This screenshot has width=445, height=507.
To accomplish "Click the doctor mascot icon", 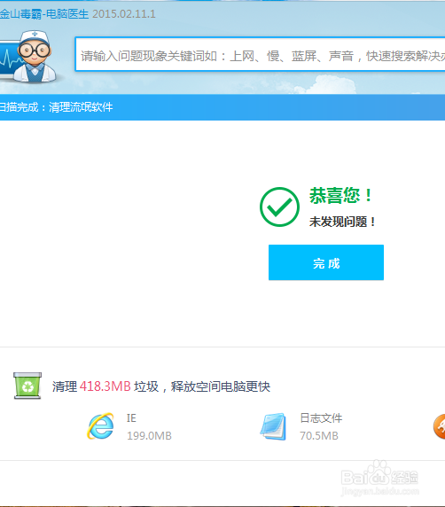I will tap(35, 57).
